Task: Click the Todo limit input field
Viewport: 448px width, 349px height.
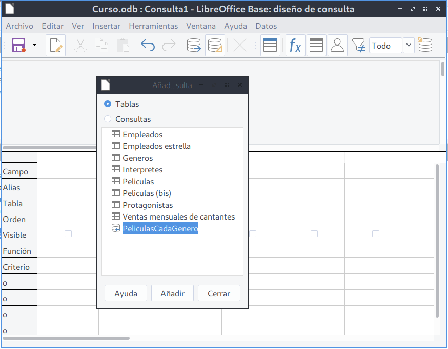Action: 385,46
